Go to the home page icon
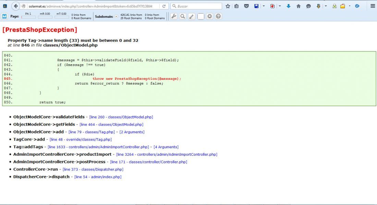Screen dimensions: 377x205 (x=299, y=6)
